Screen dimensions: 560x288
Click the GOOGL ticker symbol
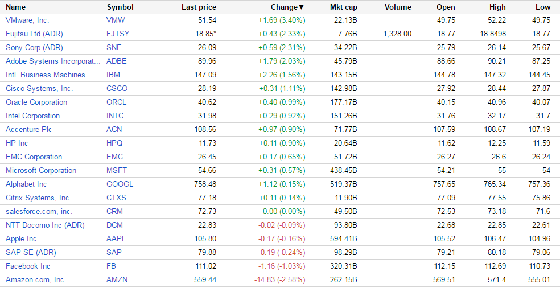[x=120, y=184]
